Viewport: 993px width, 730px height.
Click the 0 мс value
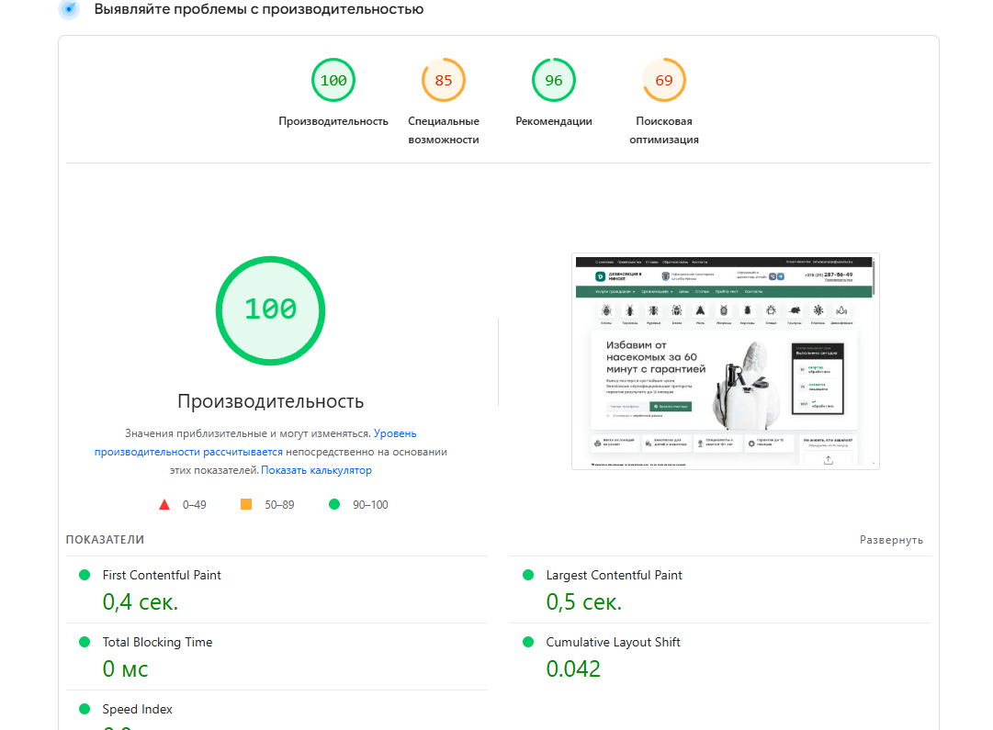126,668
